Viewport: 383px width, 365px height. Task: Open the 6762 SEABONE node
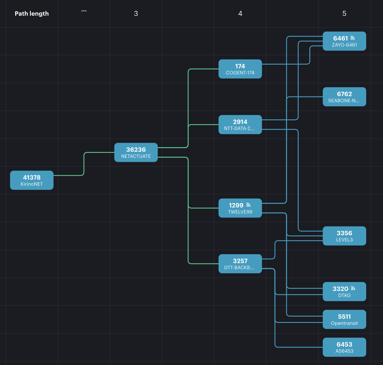coord(344,97)
